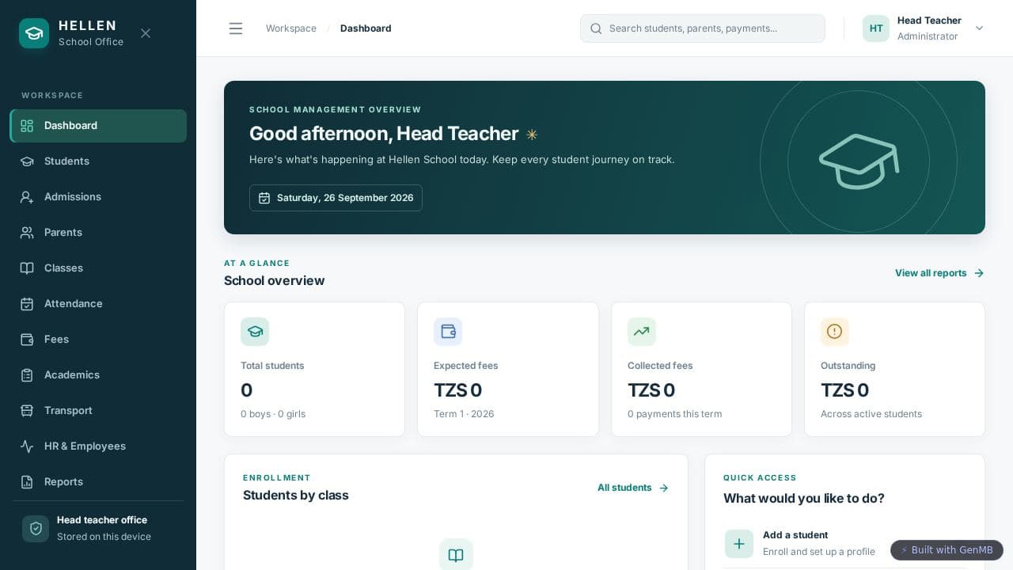Open the HR & Employees menu label
1013x570 pixels.
pos(85,446)
